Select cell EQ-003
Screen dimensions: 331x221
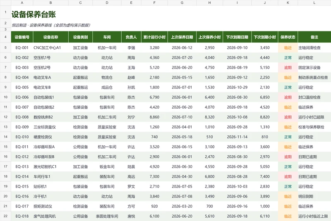[22, 67]
